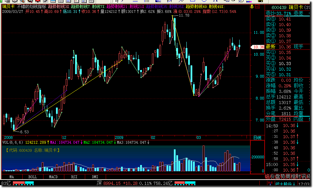The height and width of the screenshot is (189, 314).
Task: Click the yellow anchor icon above price axis
Action: coord(252,7)
